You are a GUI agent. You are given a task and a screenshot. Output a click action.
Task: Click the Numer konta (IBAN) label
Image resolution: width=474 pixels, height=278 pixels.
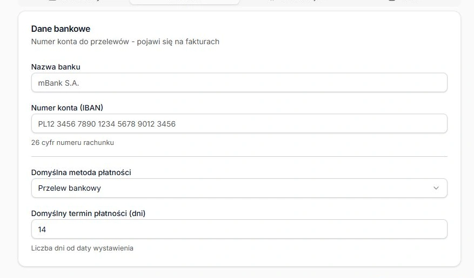67,108
